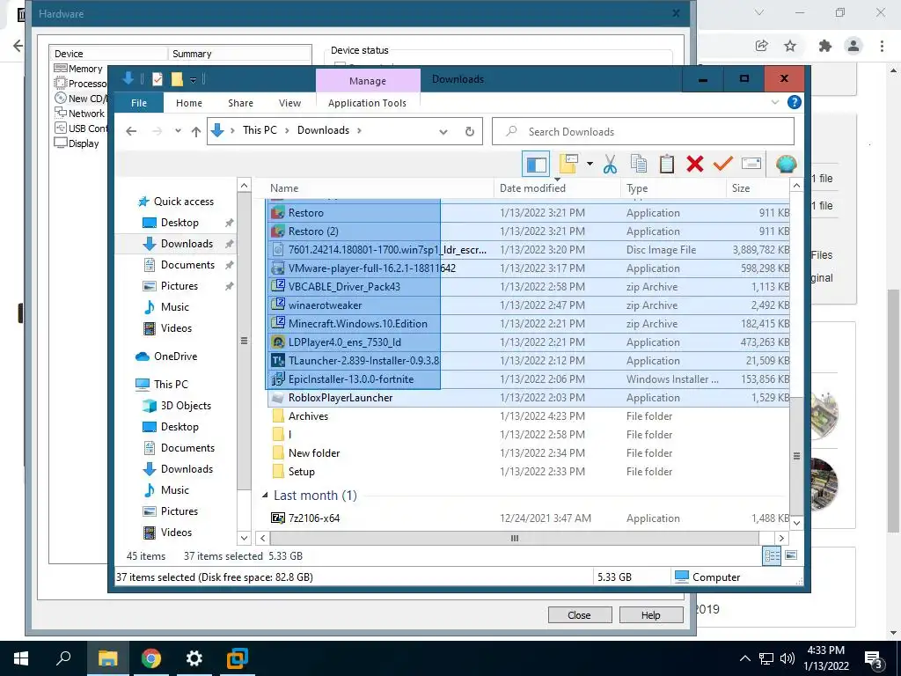
Task: Sort by the Size column header
Action: pos(758,188)
